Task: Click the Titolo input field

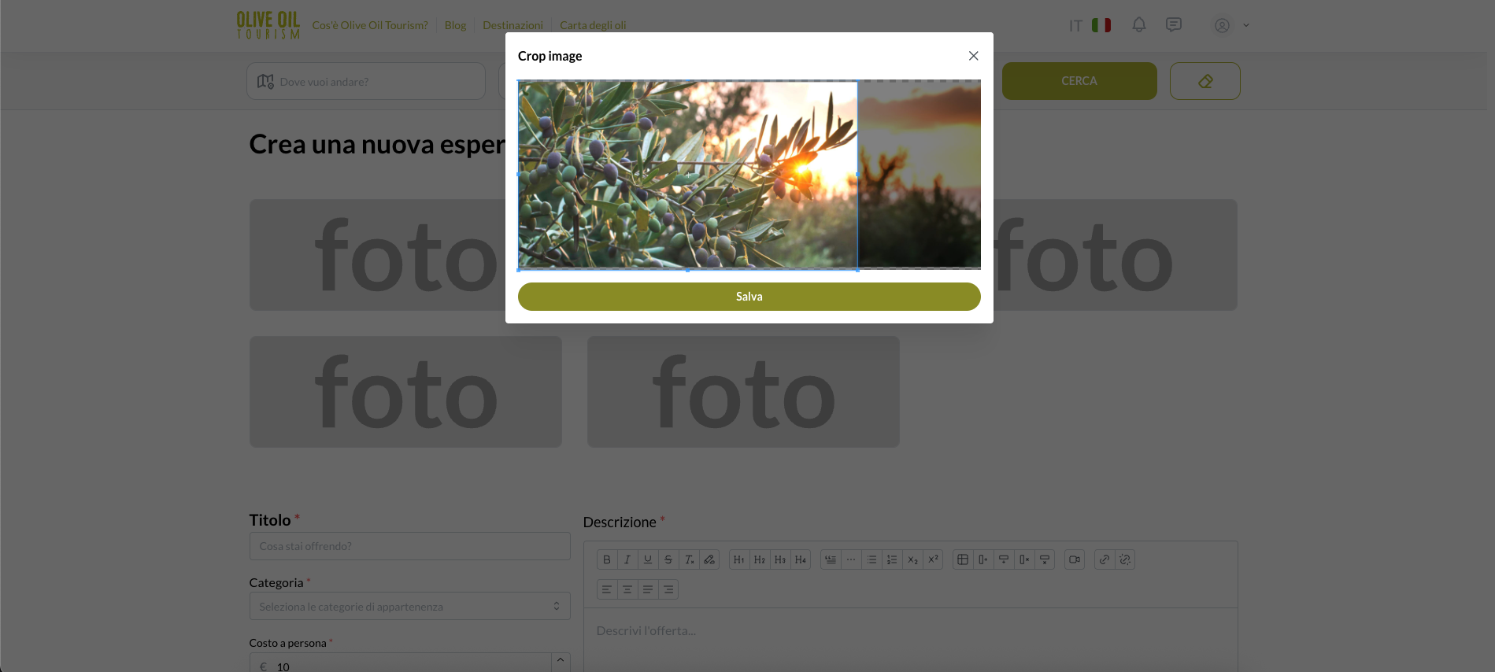Action: point(409,546)
